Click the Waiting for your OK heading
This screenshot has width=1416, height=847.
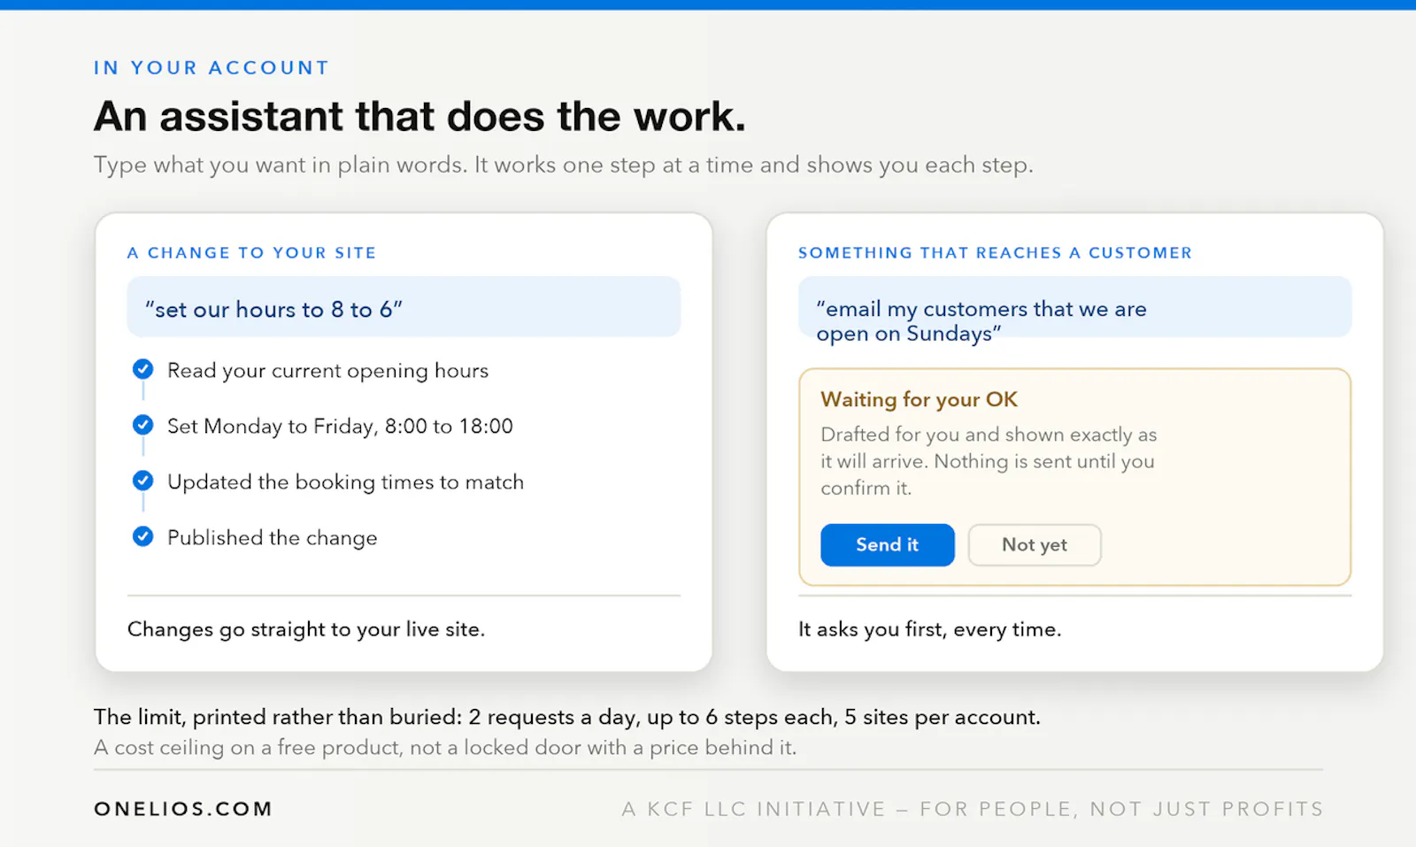pyautogui.click(x=919, y=400)
